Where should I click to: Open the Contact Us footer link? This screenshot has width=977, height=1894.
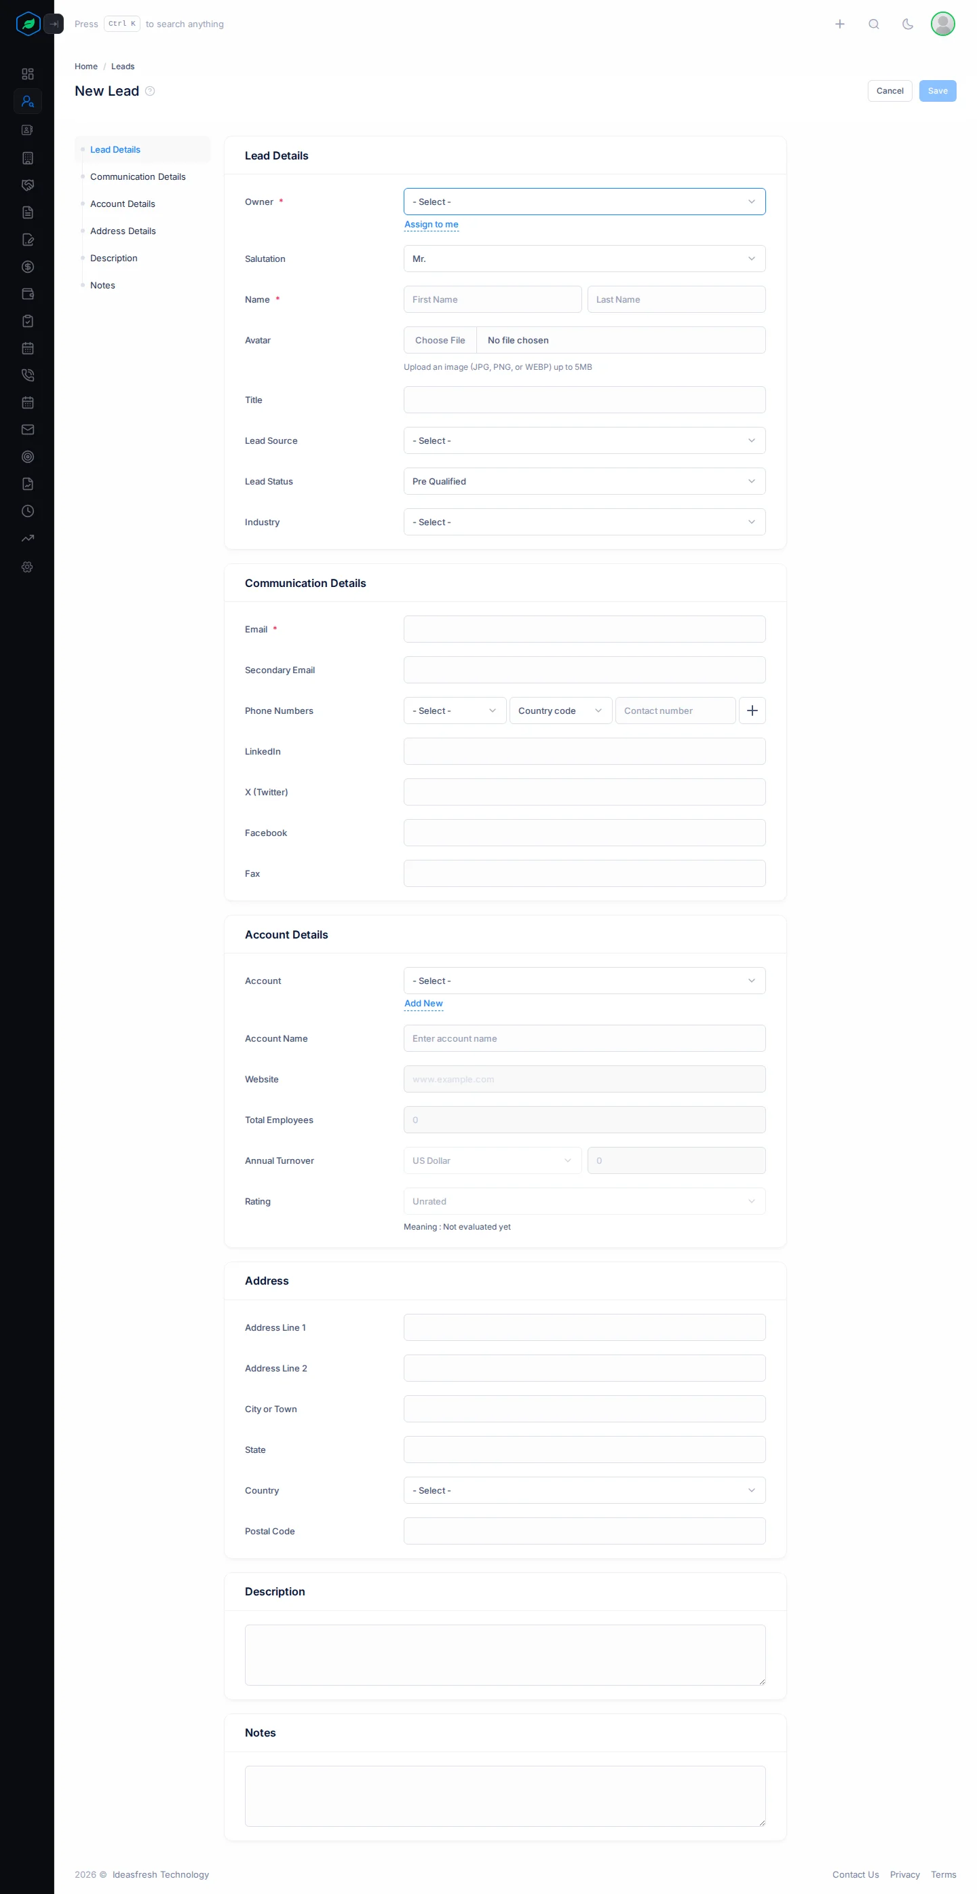[x=855, y=1875]
